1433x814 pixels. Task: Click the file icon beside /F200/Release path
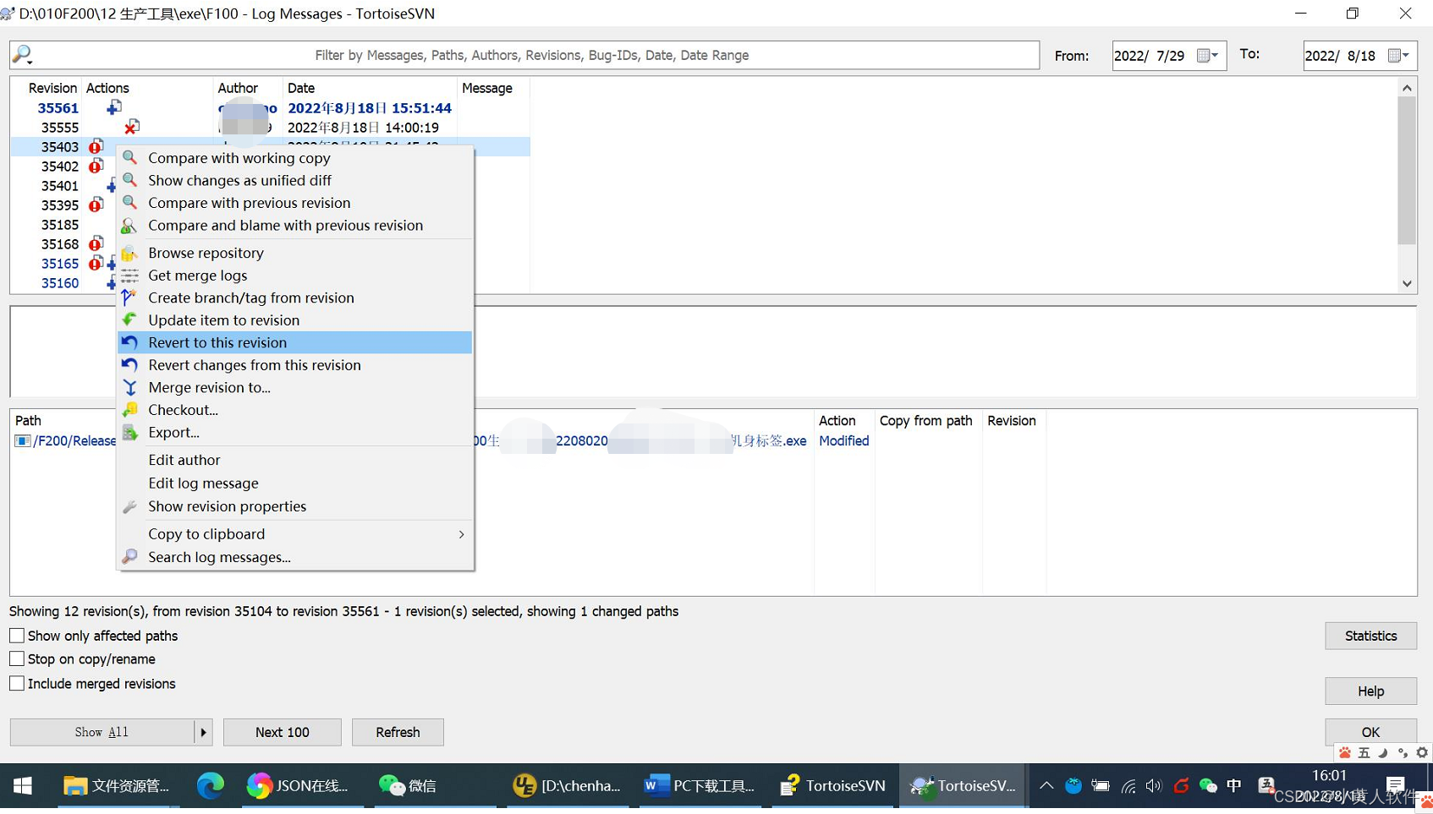coord(23,440)
